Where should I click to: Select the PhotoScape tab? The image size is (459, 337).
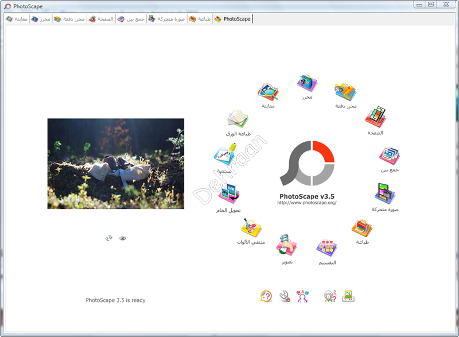[x=233, y=19]
